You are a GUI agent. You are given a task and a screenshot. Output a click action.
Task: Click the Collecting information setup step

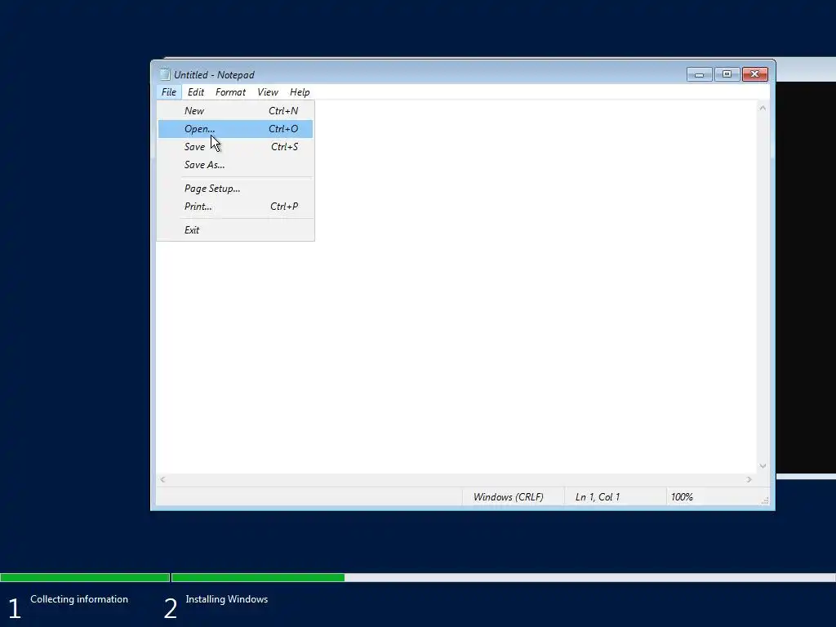click(79, 599)
